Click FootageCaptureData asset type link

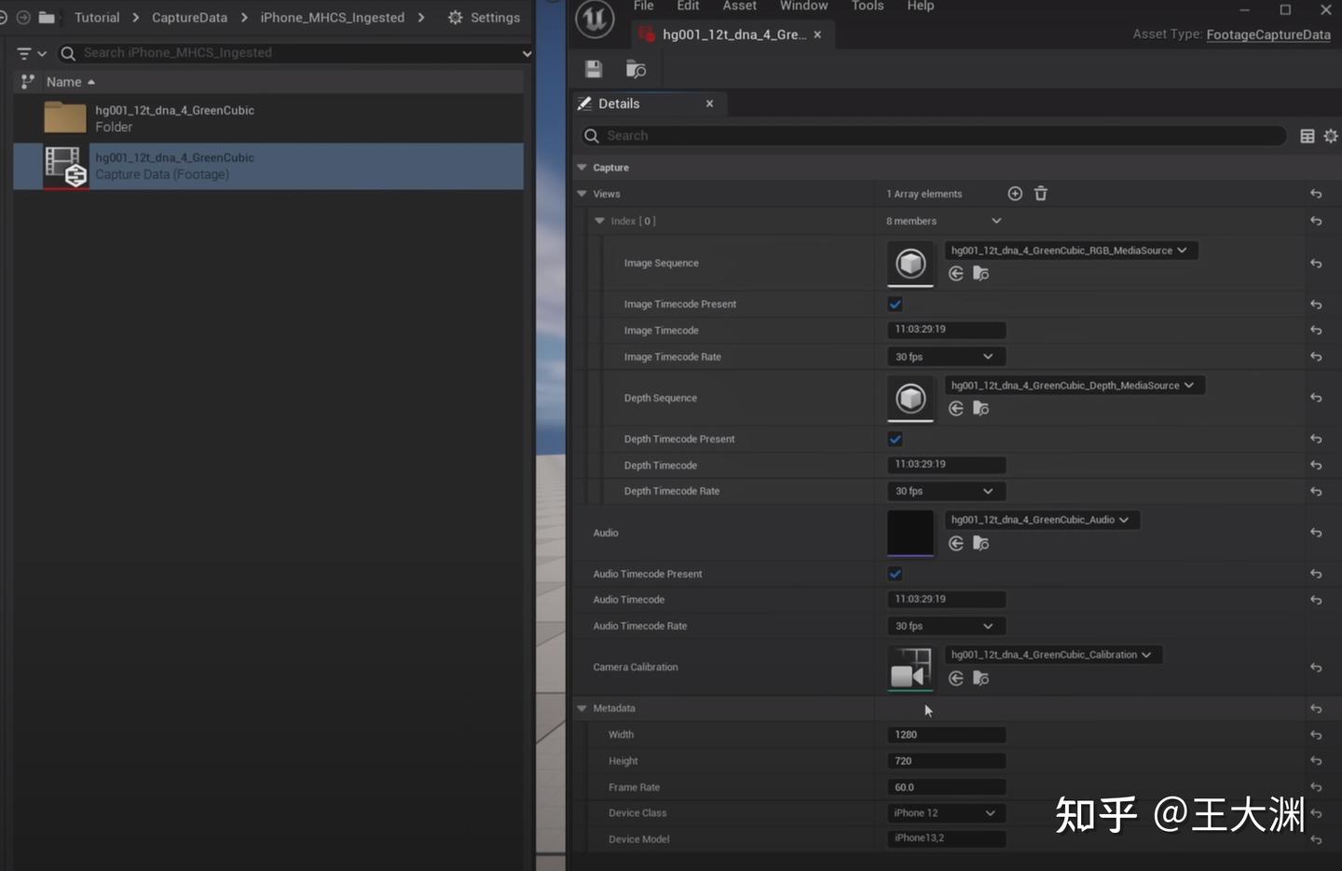(1267, 34)
